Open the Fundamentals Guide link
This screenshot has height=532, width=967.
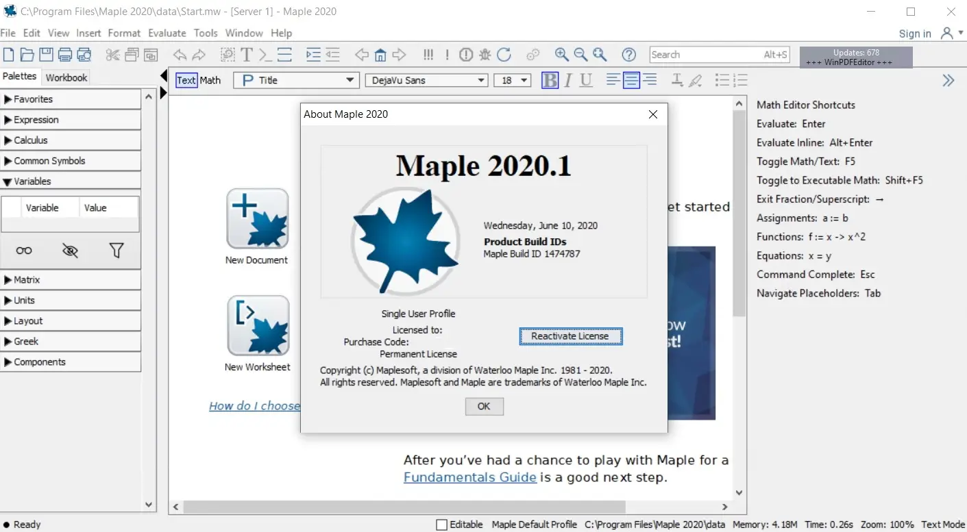click(470, 477)
